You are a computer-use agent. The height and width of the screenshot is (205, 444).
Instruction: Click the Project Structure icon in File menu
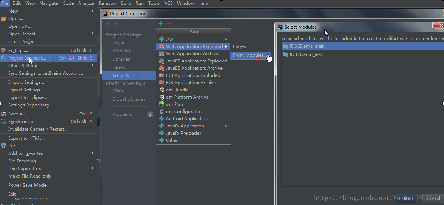pyautogui.click(x=4, y=58)
